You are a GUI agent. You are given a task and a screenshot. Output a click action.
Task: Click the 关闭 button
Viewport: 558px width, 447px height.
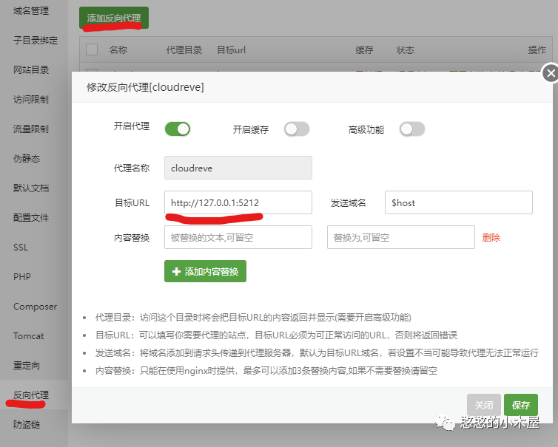click(x=484, y=405)
